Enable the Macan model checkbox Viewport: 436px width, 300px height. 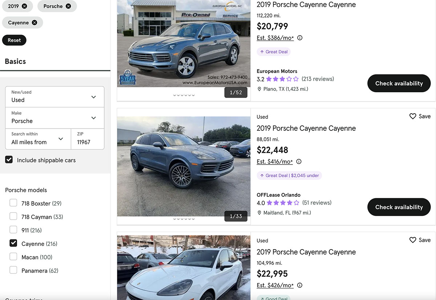(x=13, y=257)
